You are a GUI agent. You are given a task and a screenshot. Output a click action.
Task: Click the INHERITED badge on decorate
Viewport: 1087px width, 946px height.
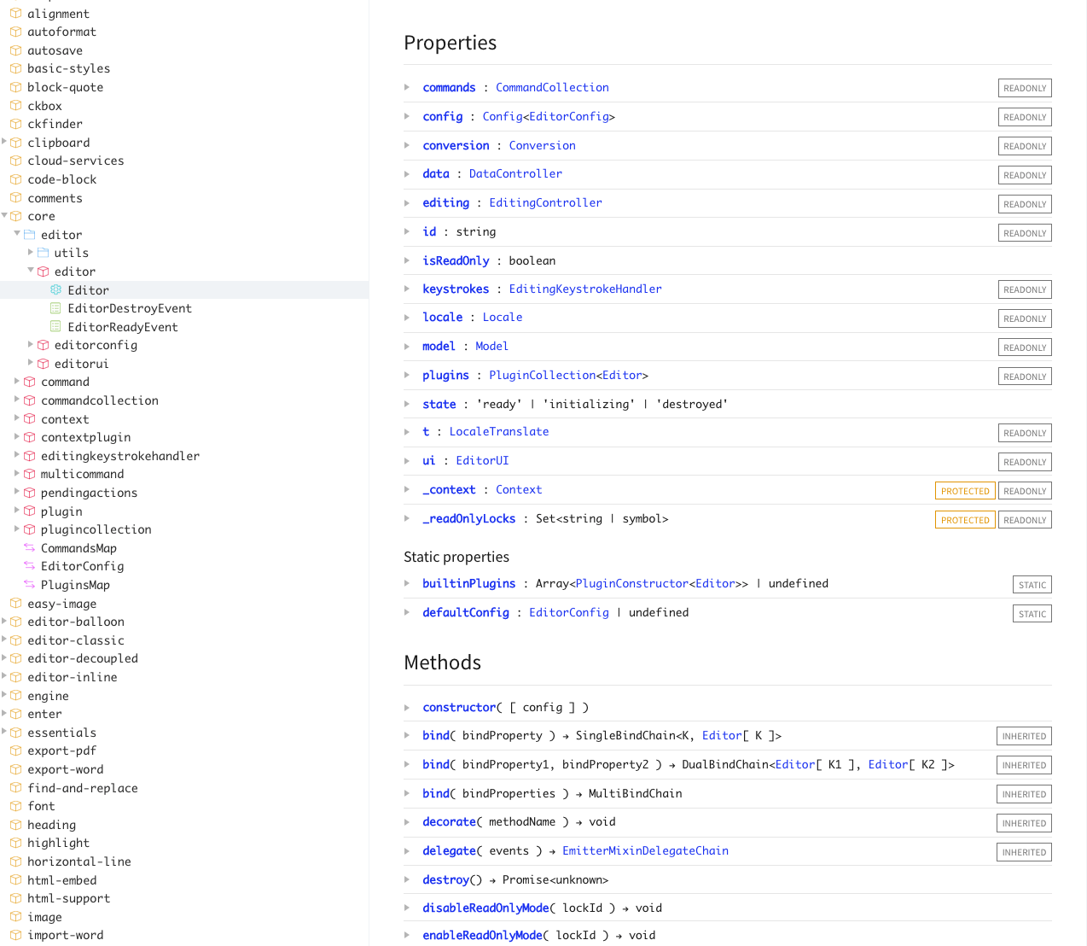click(1024, 823)
